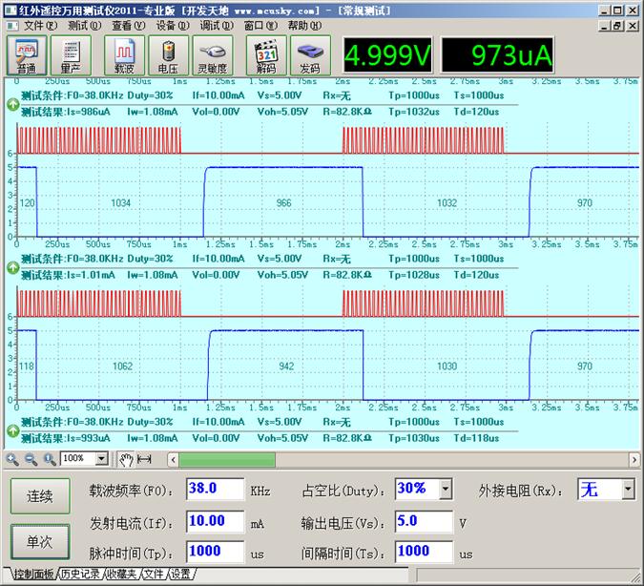Open the 设备 menu
Image resolution: width=644 pixels, height=586 pixels.
click(x=171, y=26)
